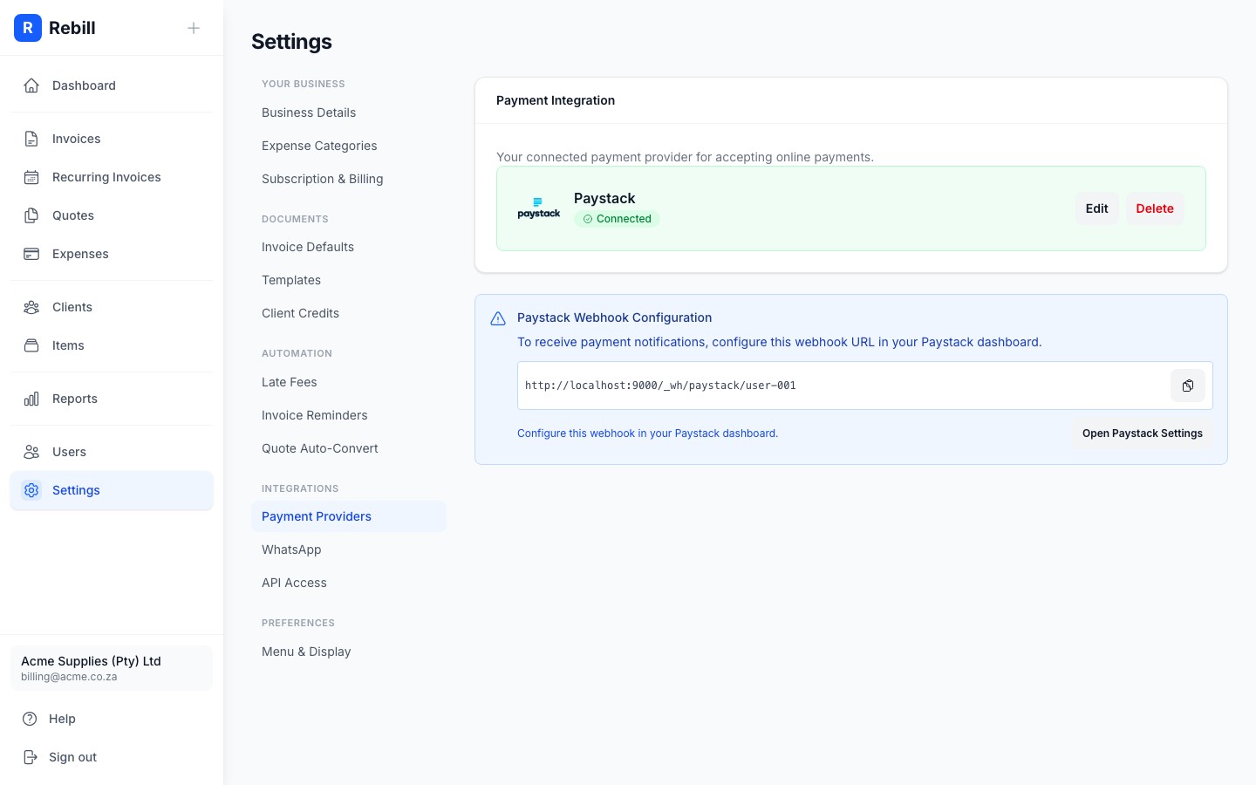Copy the webhook URL using the copy icon
The height and width of the screenshot is (785, 1256).
[x=1188, y=386]
